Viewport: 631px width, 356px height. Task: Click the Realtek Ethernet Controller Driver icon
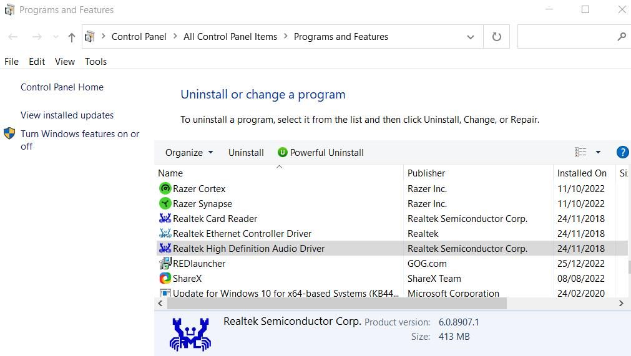165,233
